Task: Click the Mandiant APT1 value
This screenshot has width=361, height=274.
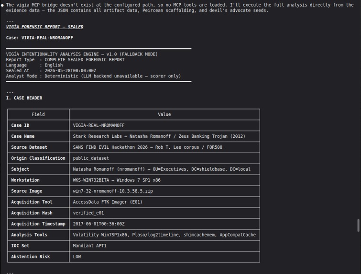Action: coord(89,245)
